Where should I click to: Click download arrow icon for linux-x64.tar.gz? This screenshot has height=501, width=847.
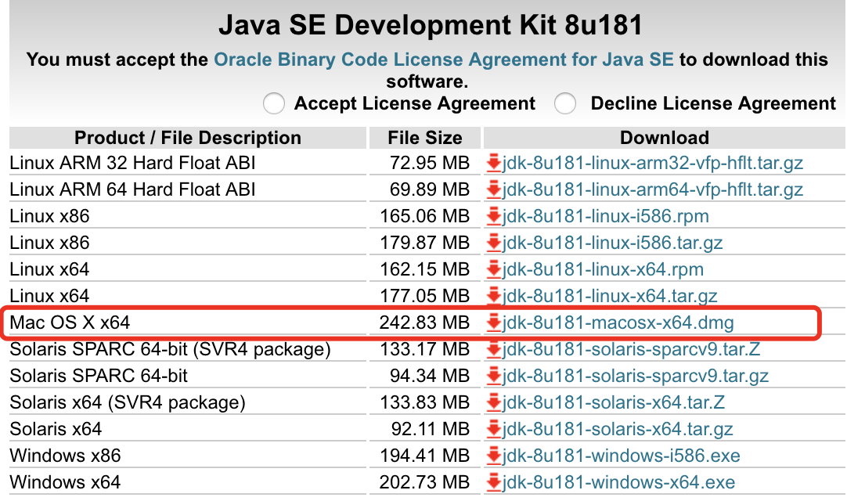(x=494, y=296)
